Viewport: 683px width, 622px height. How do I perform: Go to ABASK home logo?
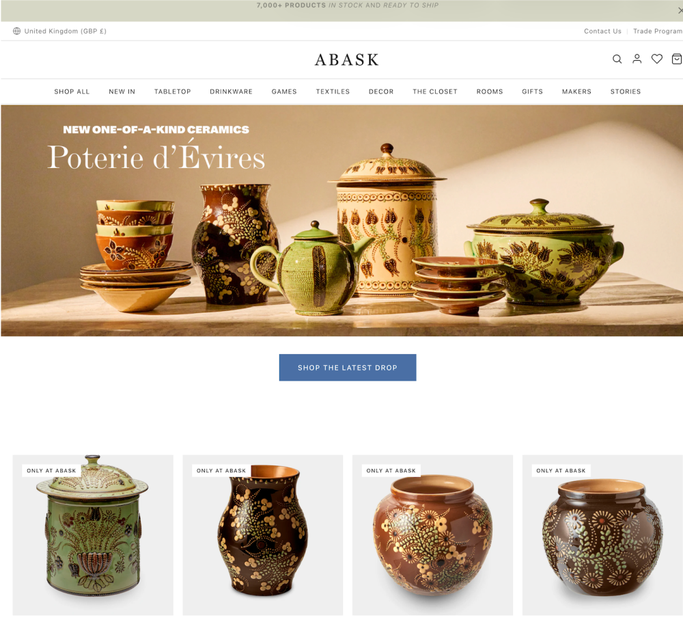(347, 59)
